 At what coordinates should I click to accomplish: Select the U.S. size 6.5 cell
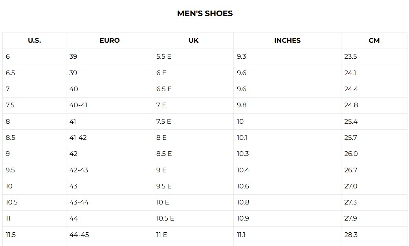[x=11, y=73]
